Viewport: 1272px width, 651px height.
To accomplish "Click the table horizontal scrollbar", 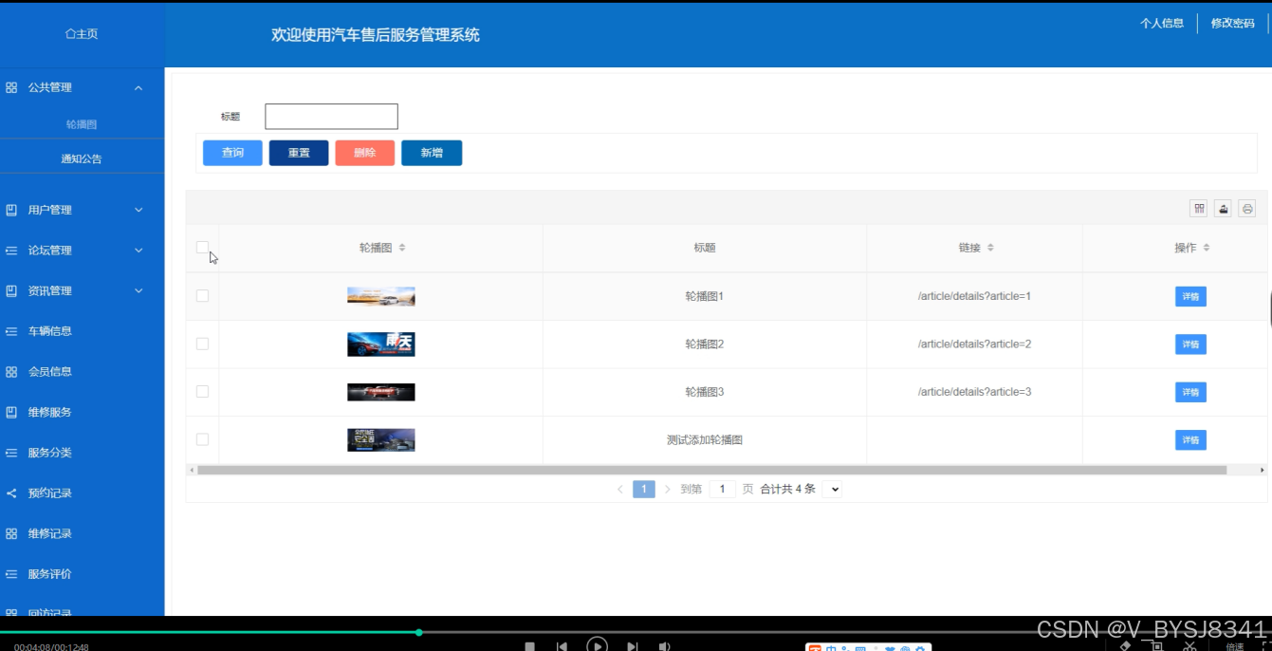I will tap(711, 470).
